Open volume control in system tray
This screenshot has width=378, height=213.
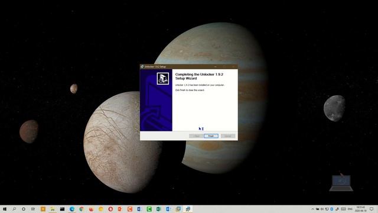[x=322, y=209]
